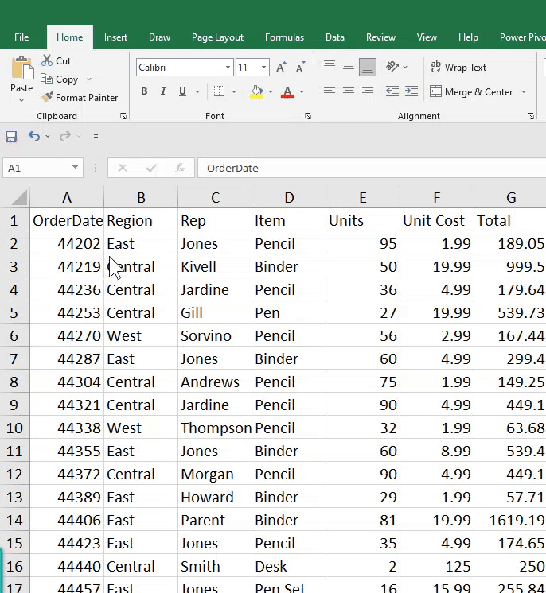The height and width of the screenshot is (593, 546).
Task: Click the Wrap Text button
Action: pyautogui.click(x=458, y=68)
